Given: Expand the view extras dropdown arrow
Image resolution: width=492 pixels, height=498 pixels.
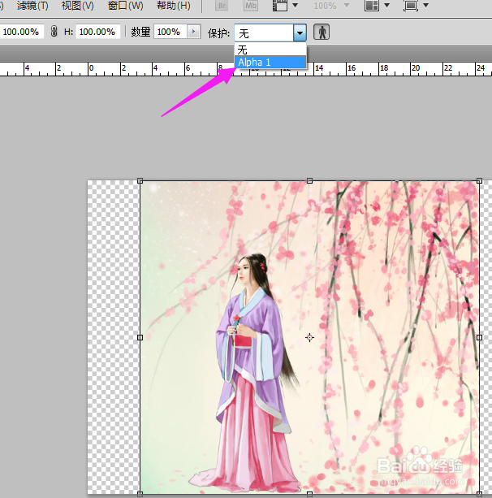Looking at the screenshot, I should coord(296,6).
